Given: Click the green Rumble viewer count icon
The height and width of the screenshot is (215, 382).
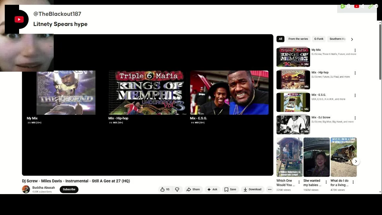Looking at the screenshot, I should click(x=343, y=6).
